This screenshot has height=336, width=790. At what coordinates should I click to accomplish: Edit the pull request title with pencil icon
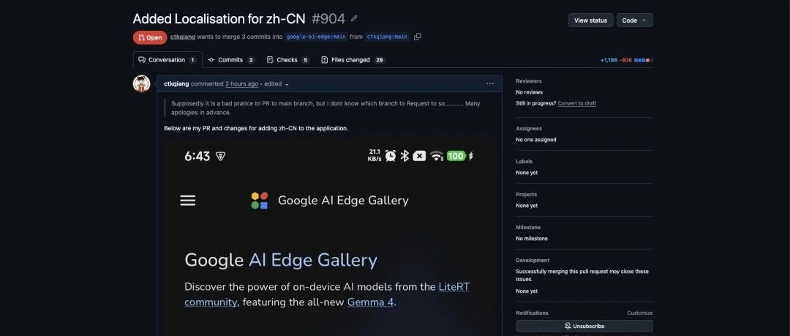coord(354,19)
